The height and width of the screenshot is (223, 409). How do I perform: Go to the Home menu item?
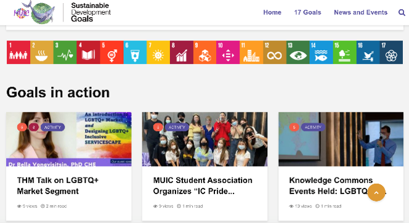[x=272, y=12]
